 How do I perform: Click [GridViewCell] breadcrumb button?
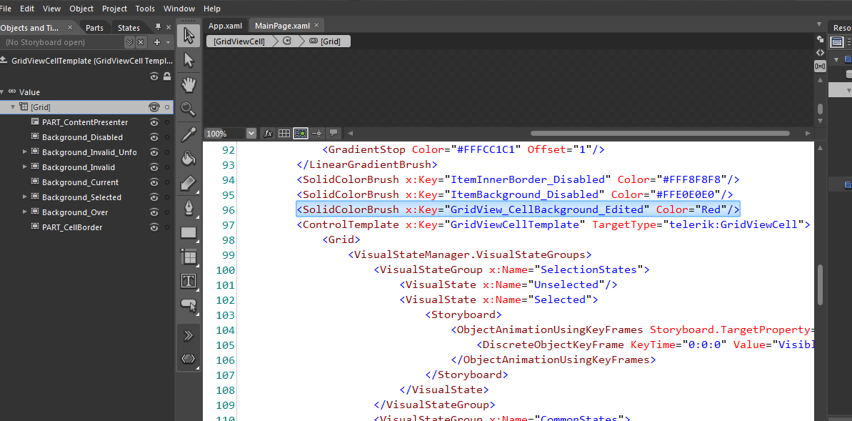[239, 41]
